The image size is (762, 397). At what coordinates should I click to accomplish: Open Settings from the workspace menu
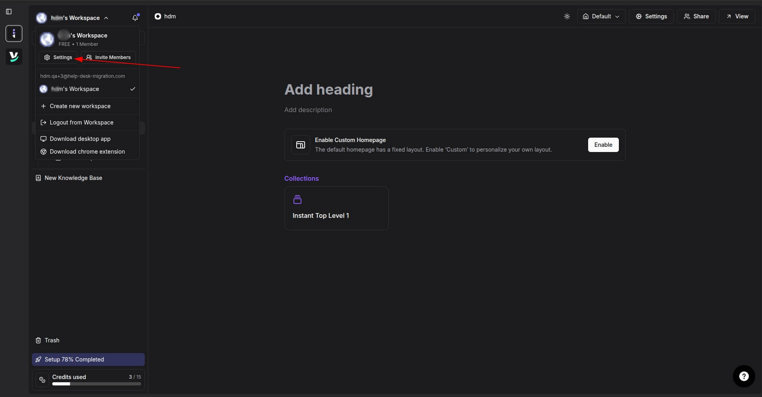[x=58, y=57]
